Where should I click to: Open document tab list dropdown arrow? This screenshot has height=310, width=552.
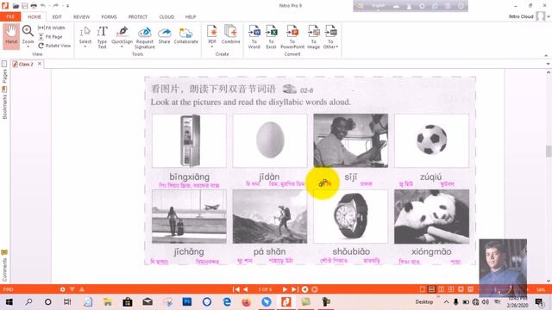(548, 64)
